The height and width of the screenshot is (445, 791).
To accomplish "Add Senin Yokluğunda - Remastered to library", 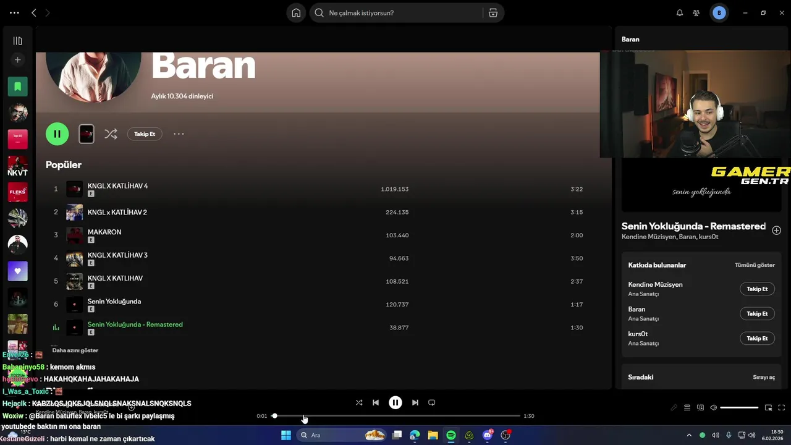I will coord(777,230).
